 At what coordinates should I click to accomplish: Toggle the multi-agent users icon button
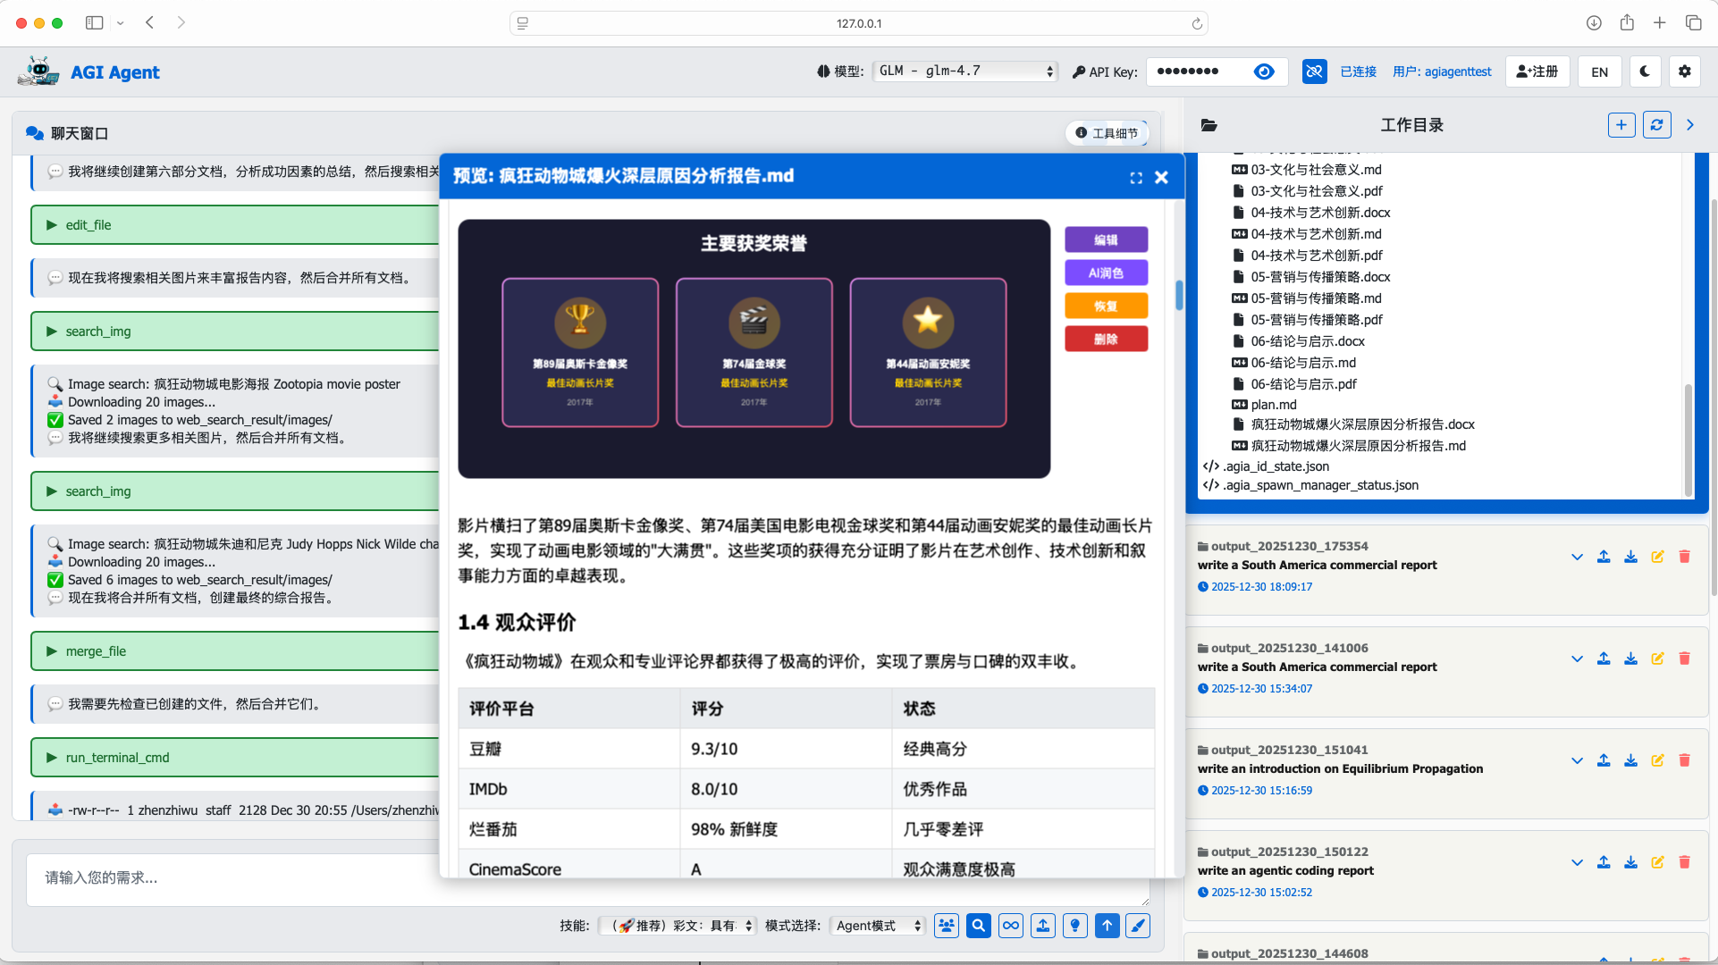click(947, 926)
